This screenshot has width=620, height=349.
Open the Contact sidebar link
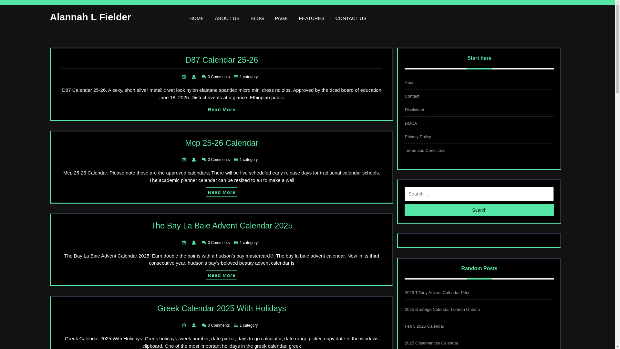412,96
